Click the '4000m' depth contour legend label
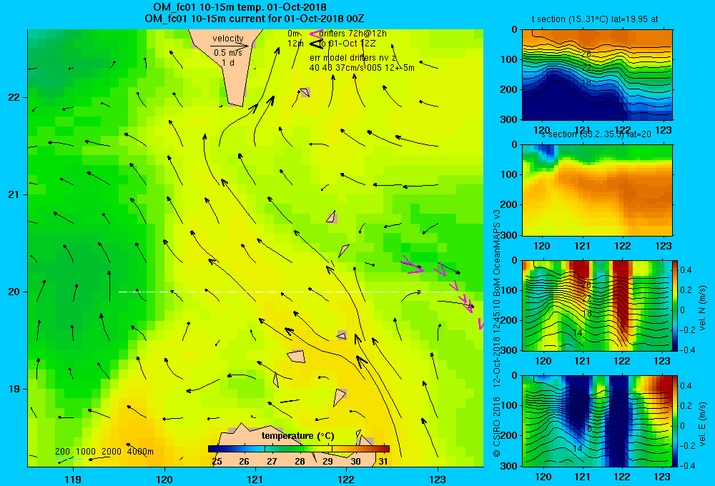The image size is (715, 486). [x=140, y=452]
